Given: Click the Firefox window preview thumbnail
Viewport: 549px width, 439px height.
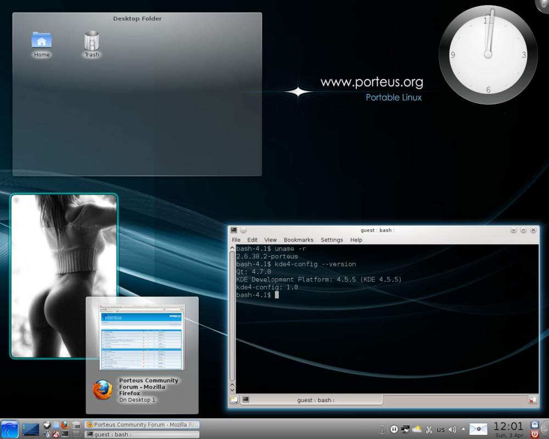Looking at the screenshot, I should 142,337.
